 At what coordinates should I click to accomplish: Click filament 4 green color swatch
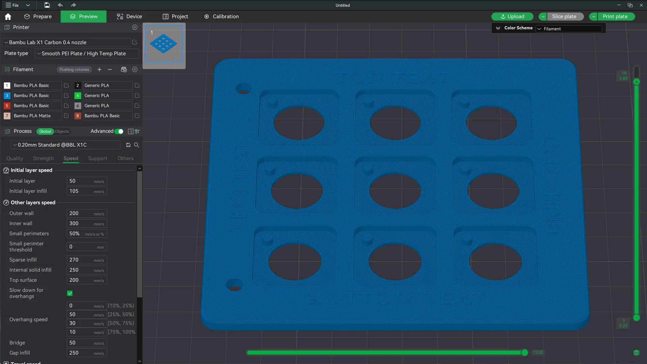[x=78, y=96]
